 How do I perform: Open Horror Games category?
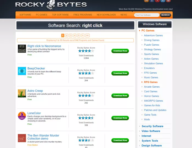click(151, 96)
